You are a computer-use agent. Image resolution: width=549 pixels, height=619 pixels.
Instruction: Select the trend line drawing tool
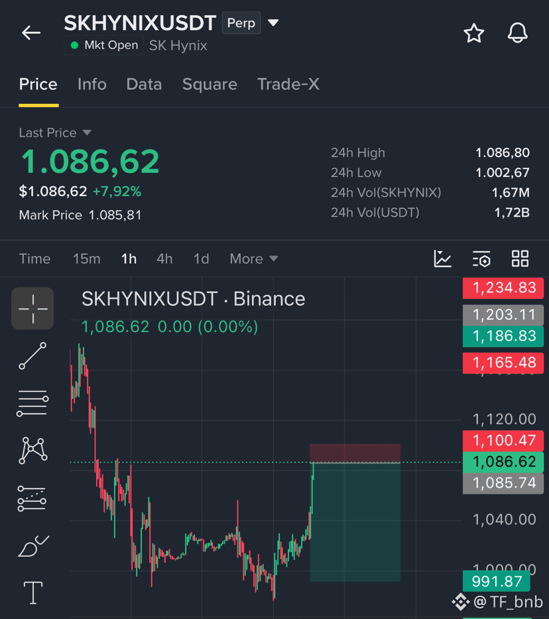coord(32,356)
